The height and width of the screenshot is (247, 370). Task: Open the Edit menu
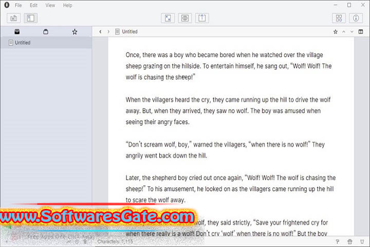click(x=33, y=5)
